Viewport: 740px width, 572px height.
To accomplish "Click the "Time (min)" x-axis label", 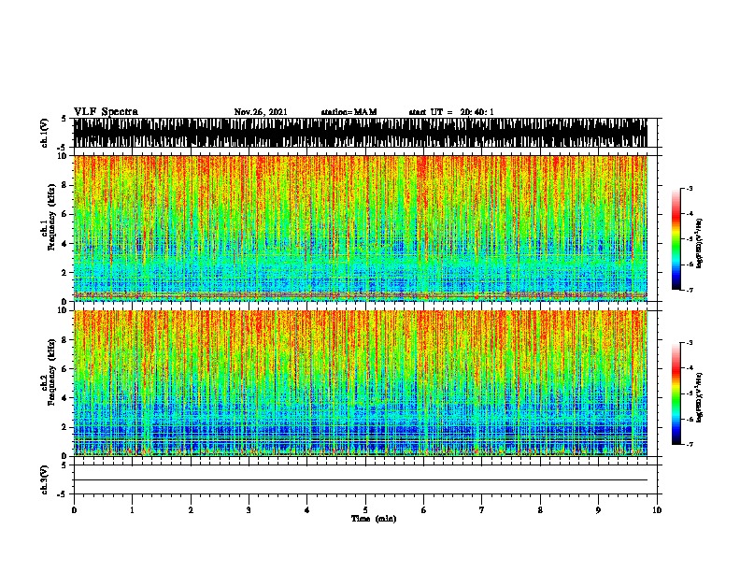I will point(374,519).
